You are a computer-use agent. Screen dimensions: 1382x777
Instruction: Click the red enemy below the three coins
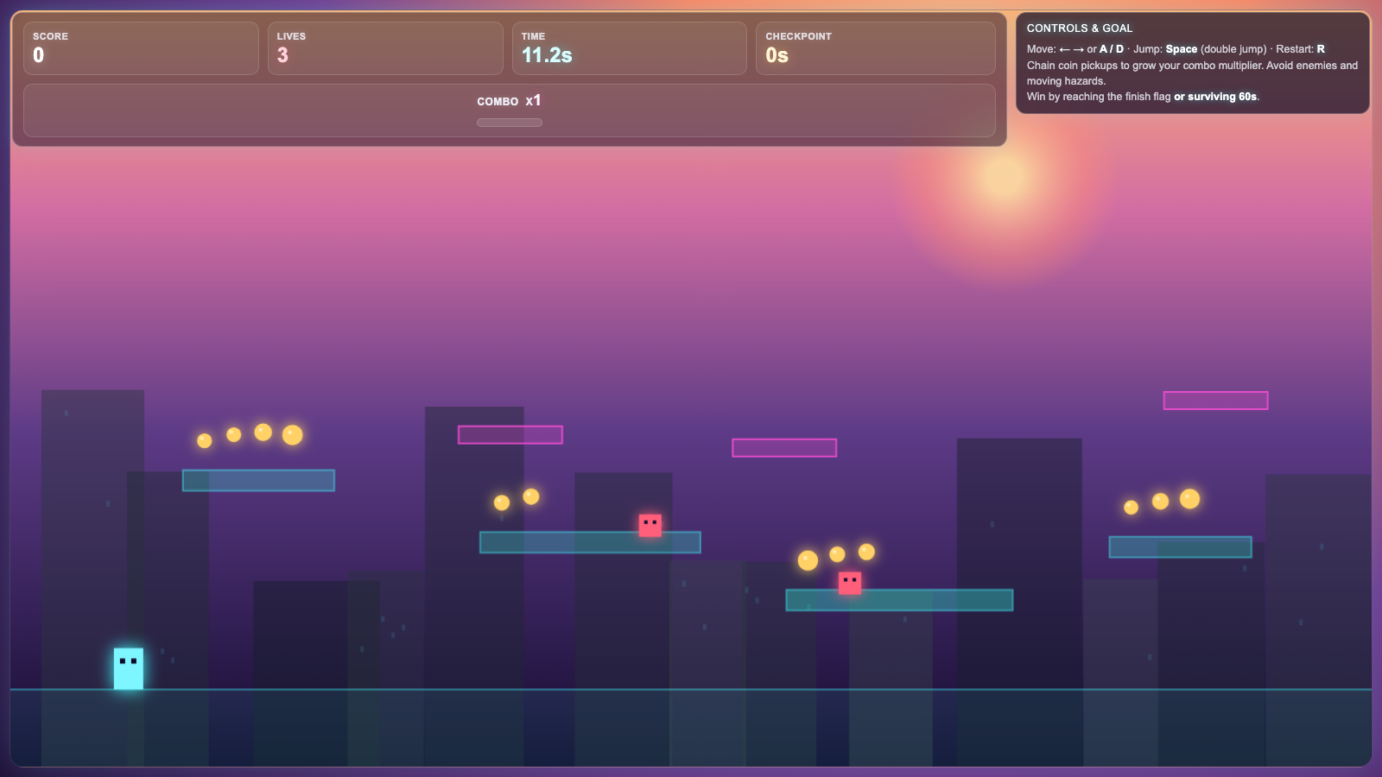(x=850, y=583)
